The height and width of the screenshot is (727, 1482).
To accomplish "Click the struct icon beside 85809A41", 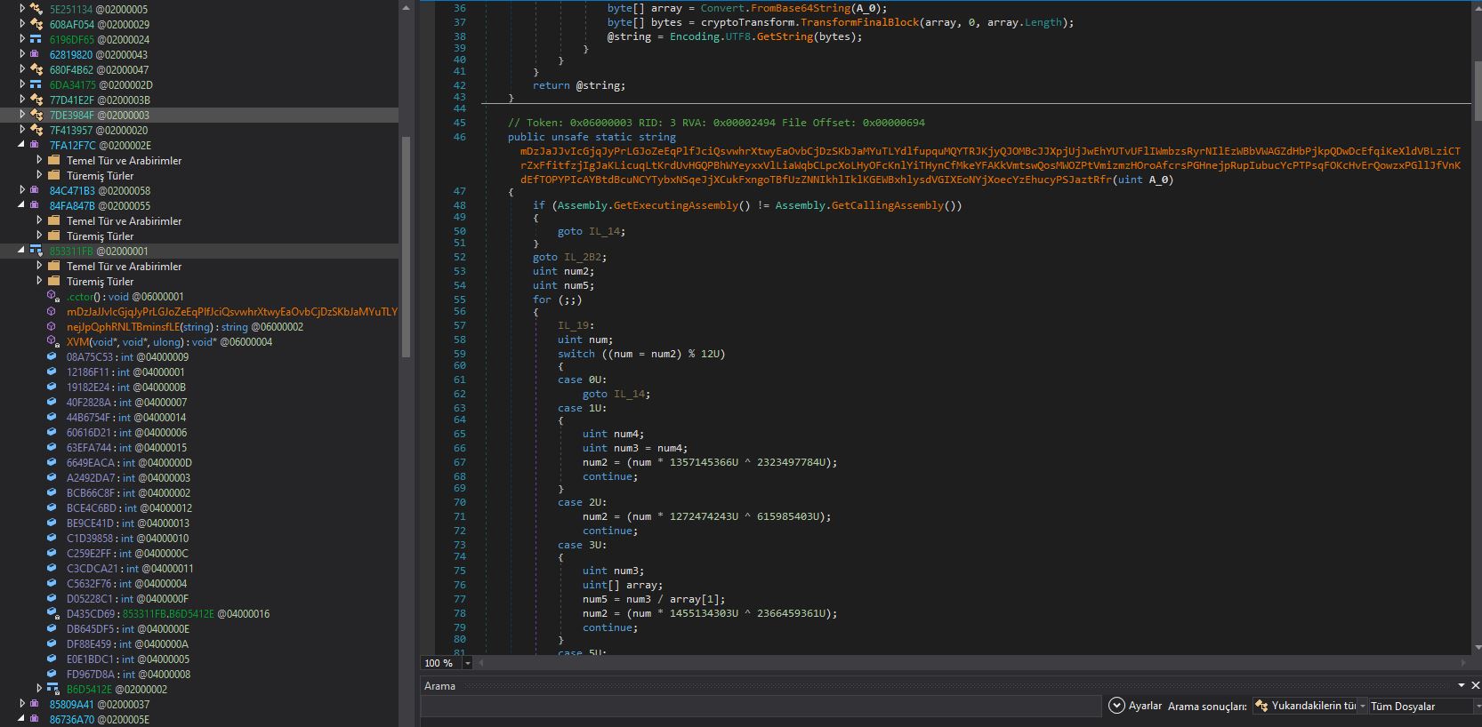I will point(36,704).
